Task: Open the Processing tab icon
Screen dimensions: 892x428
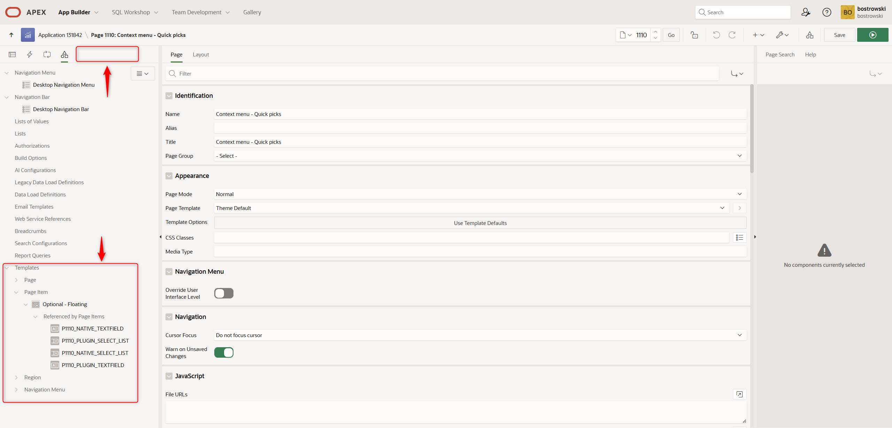Action: (47, 54)
